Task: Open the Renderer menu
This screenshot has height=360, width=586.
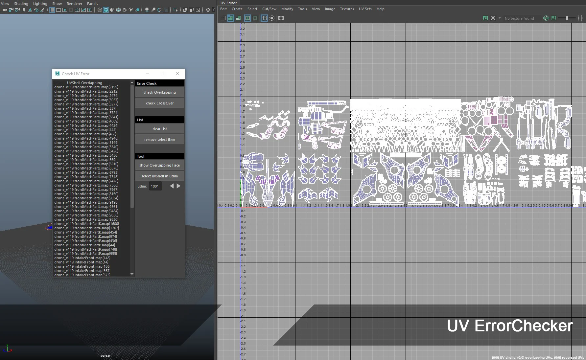Action: click(74, 4)
